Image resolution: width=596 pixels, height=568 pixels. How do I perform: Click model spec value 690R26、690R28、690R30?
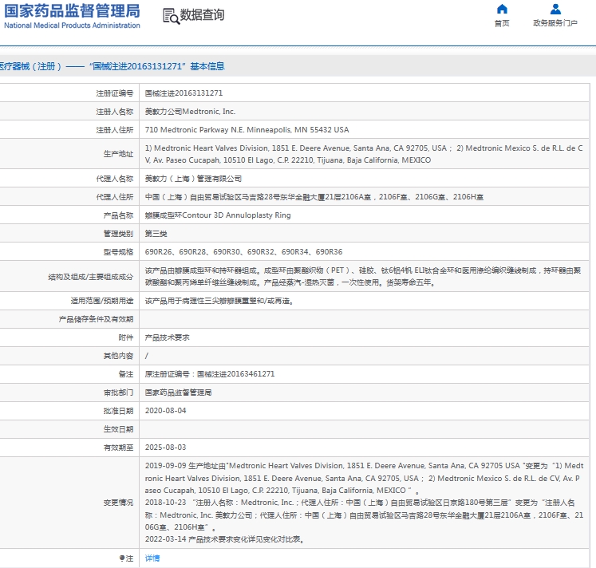pyautogui.click(x=243, y=252)
